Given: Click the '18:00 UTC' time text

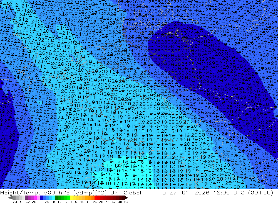Looking at the screenshot, I should 229,192.
